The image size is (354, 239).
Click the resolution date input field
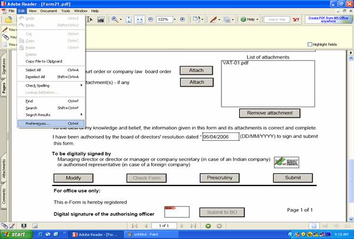(220, 137)
